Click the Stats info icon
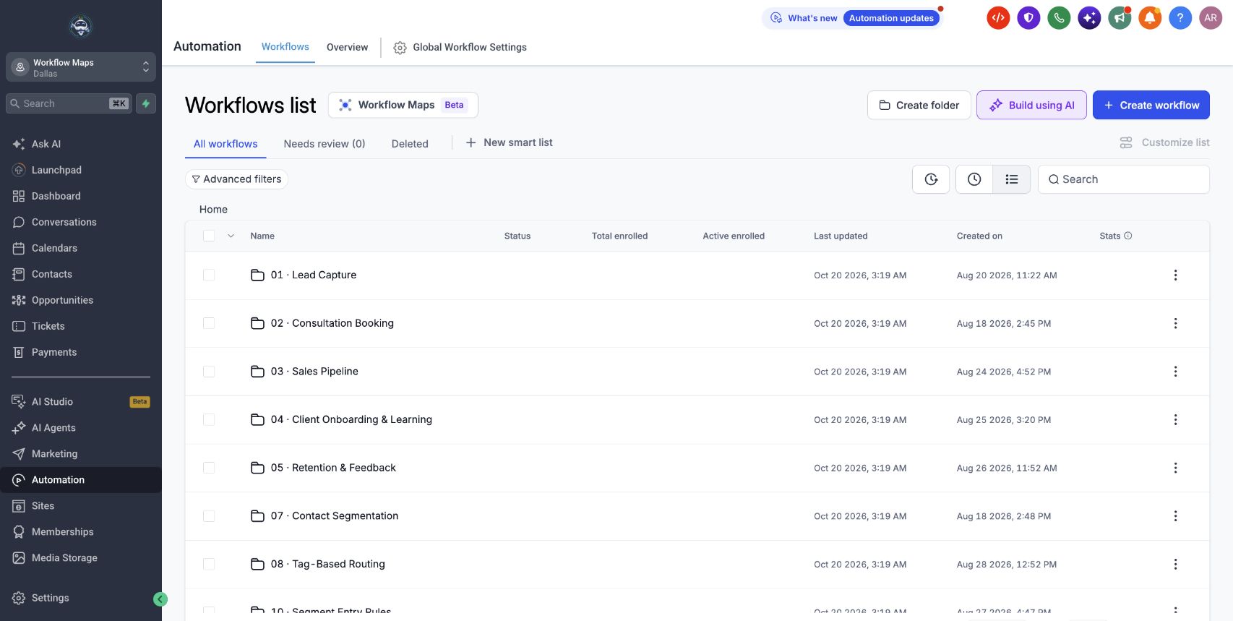The image size is (1233, 621). coord(1128,236)
